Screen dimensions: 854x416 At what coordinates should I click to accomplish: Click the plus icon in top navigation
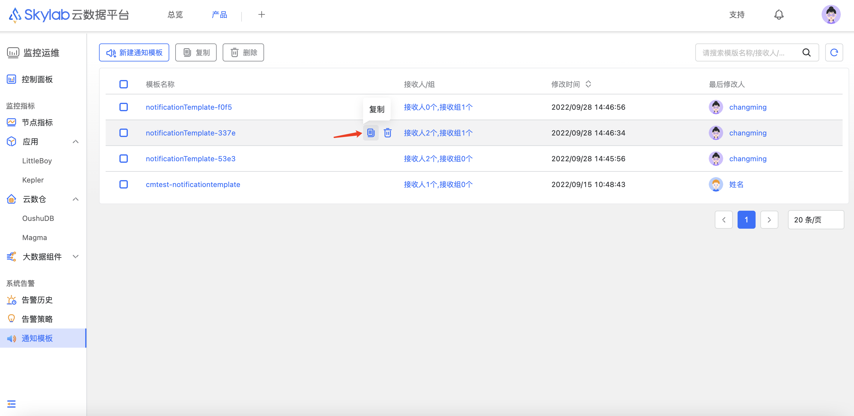pyautogui.click(x=262, y=15)
